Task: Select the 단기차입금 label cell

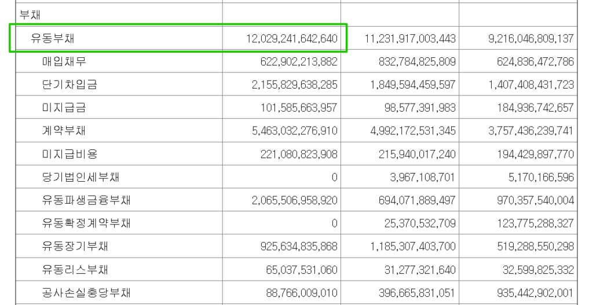Action: coord(69,84)
